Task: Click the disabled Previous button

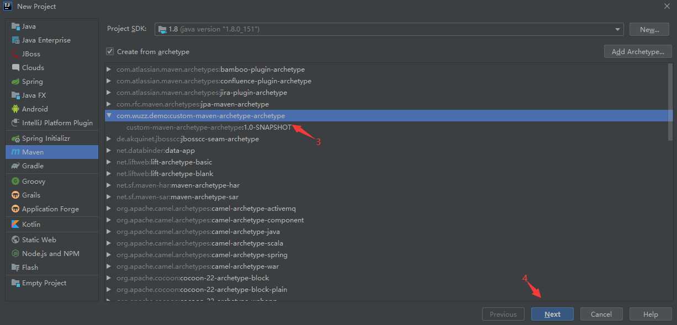Action: [503, 315]
